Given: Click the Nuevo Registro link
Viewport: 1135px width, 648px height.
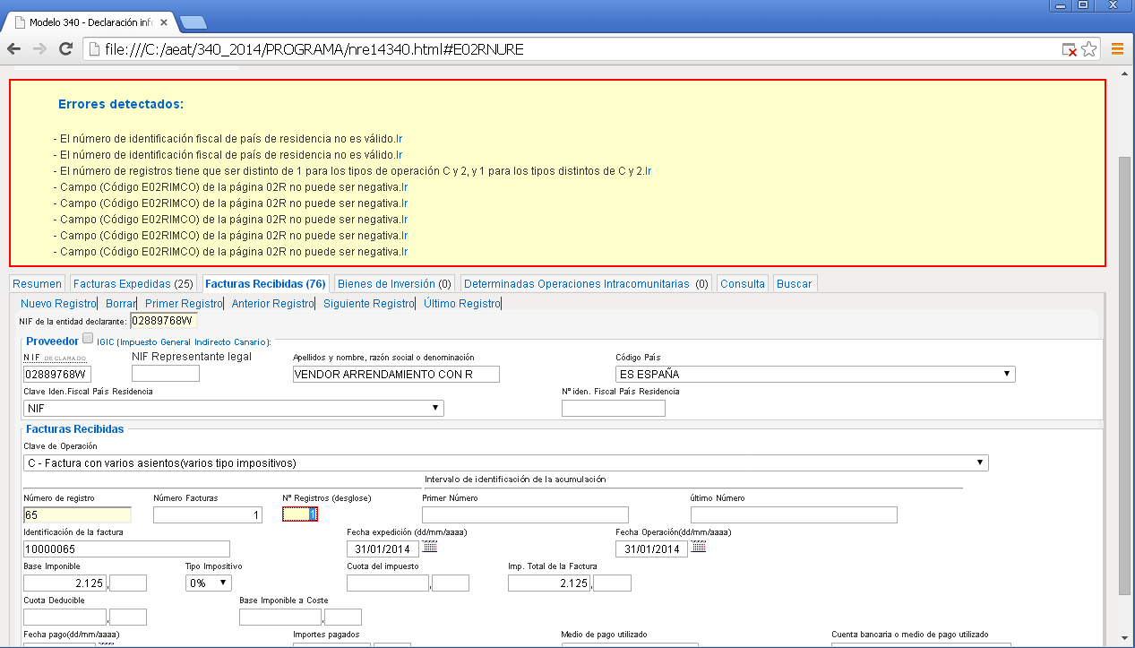Looking at the screenshot, I should pos(58,304).
